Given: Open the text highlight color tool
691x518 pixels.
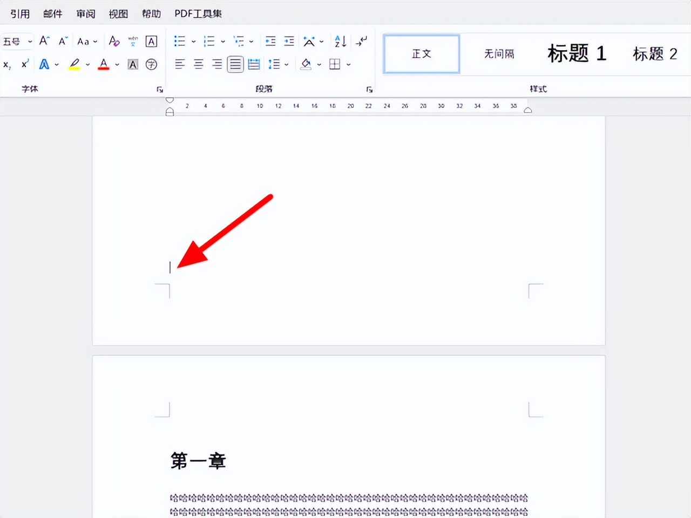Looking at the screenshot, I should click(75, 64).
